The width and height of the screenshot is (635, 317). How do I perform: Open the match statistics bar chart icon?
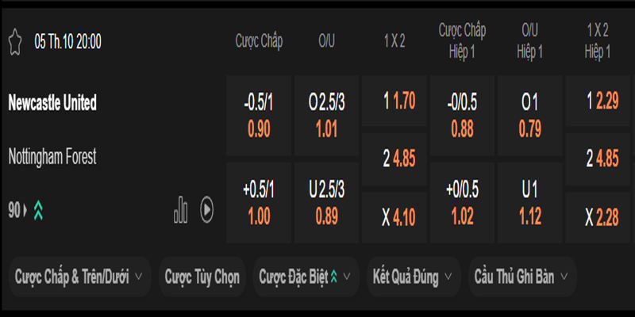(x=181, y=210)
